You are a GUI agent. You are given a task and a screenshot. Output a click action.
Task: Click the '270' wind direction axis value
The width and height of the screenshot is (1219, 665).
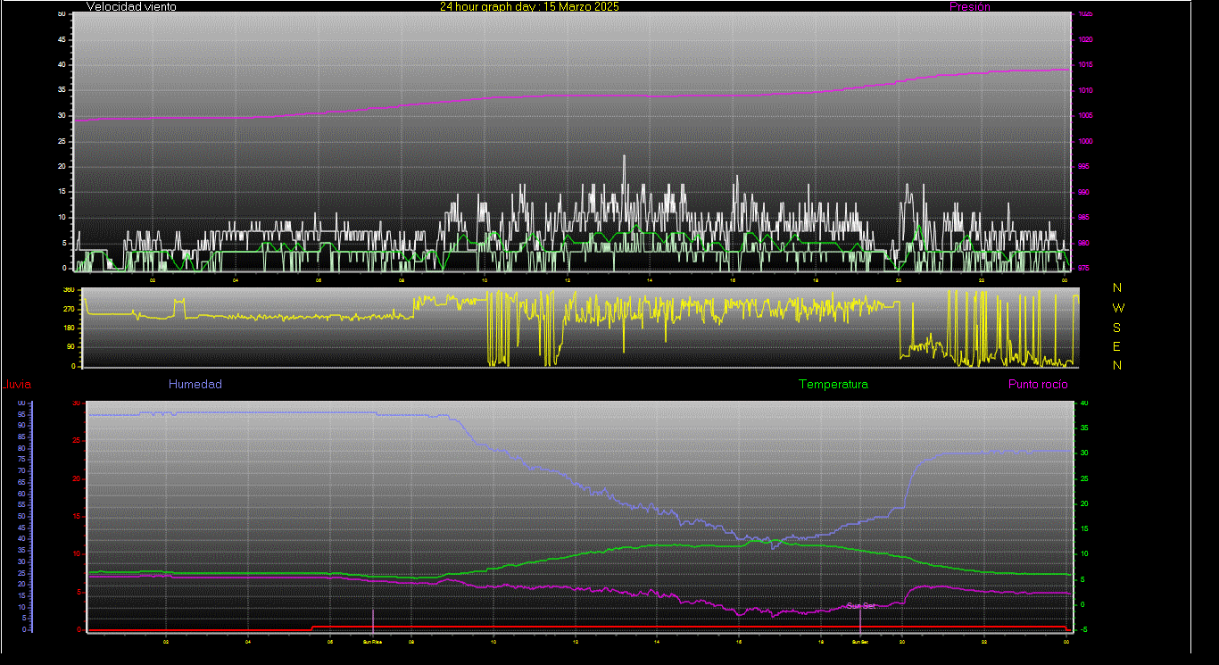tap(67, 309)
